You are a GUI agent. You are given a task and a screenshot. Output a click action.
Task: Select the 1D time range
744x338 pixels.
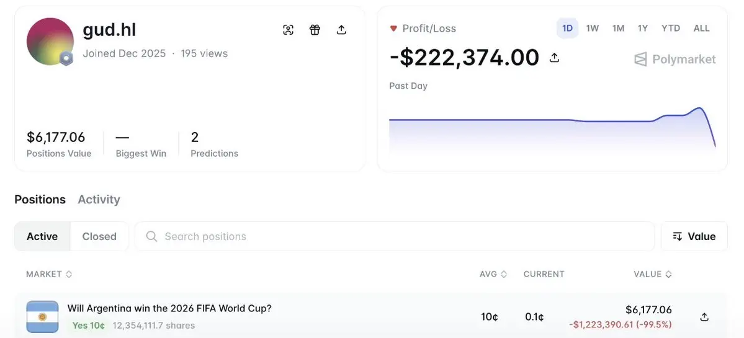[x=567, y=29]
